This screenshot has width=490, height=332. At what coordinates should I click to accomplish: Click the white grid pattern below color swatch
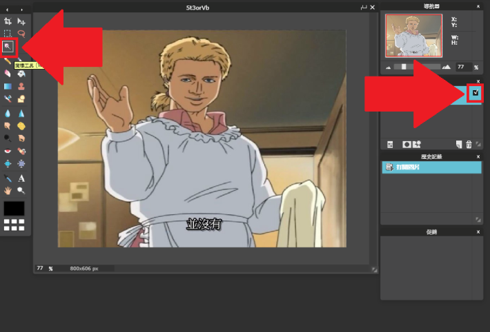coord(14,225)
